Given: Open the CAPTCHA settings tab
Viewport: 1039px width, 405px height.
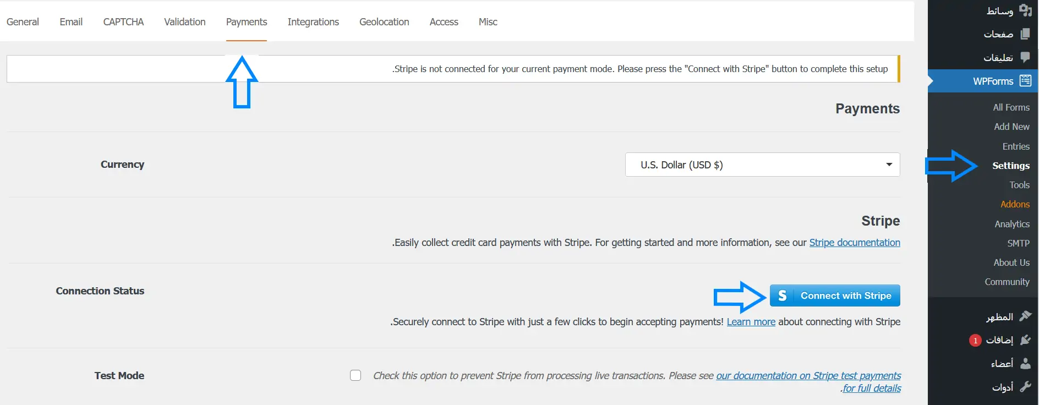Looking at the screenshot, I should [x=123, y=22].
